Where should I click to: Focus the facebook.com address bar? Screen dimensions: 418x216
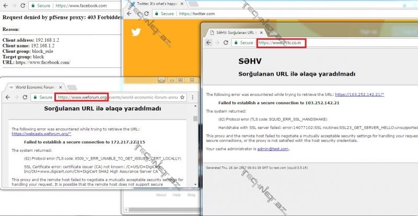pos(75,6)
